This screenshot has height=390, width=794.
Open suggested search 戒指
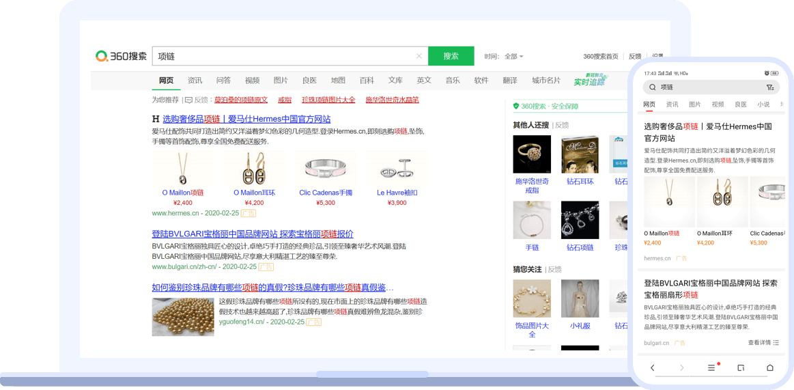coord(285,100)
